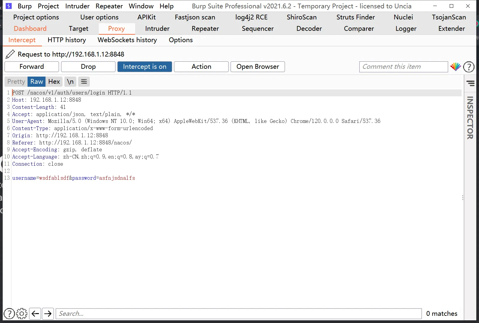This screenshot has height=323, width=479.
Task: Expand the Inspector panel on the right
Action: coord(471,84)
